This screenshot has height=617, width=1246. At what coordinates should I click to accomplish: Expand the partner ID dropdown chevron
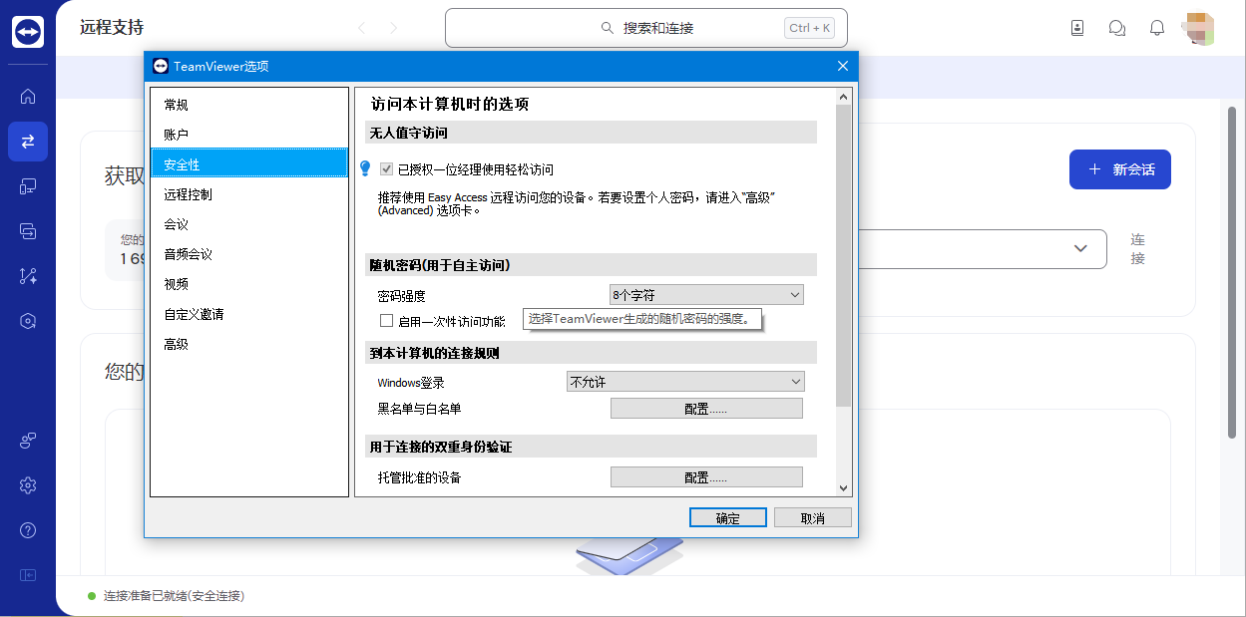1080,248
